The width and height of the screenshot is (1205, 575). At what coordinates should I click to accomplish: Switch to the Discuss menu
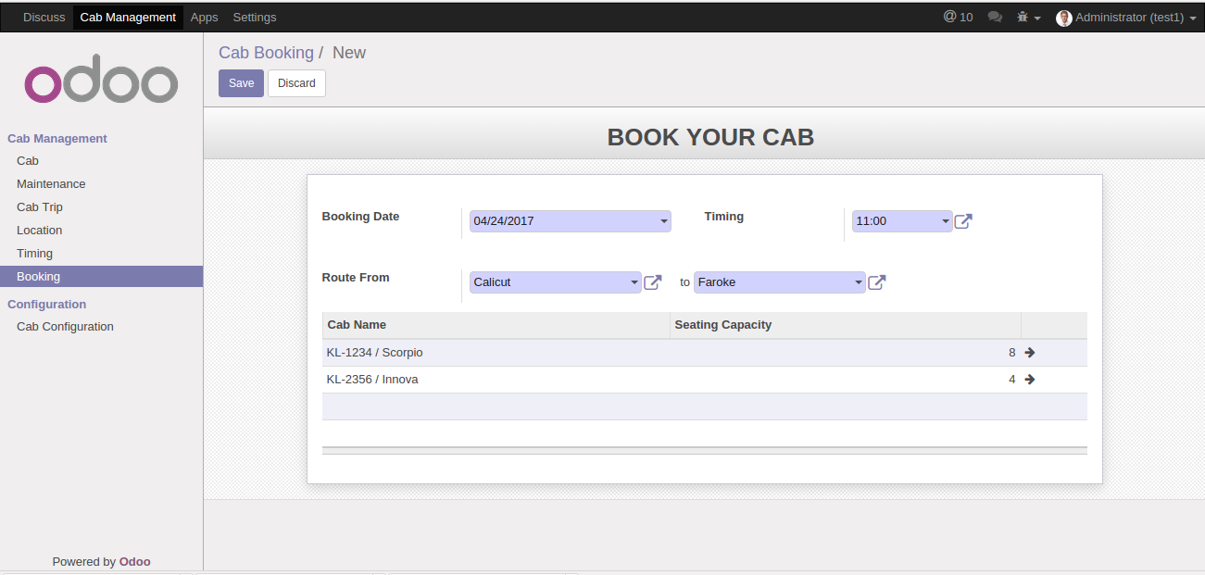(44, 17)
